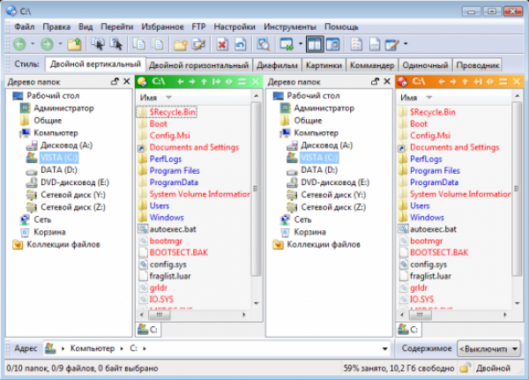This screenshot has width=529, height=380.
Task: Click the Find magnifier icon in toolbar
Action: click(x=264, y=43)
